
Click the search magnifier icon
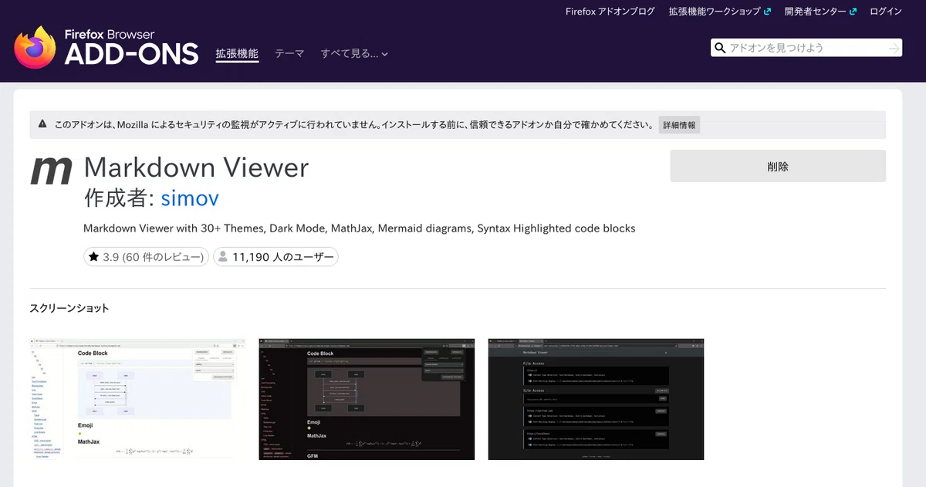720,48
